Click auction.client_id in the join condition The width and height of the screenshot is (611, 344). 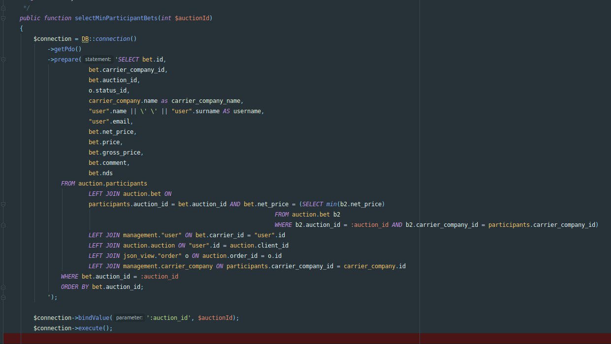[x=259, y=245]
